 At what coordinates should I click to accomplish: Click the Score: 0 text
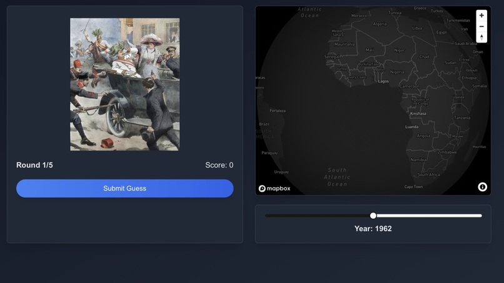tap(219, 165)
